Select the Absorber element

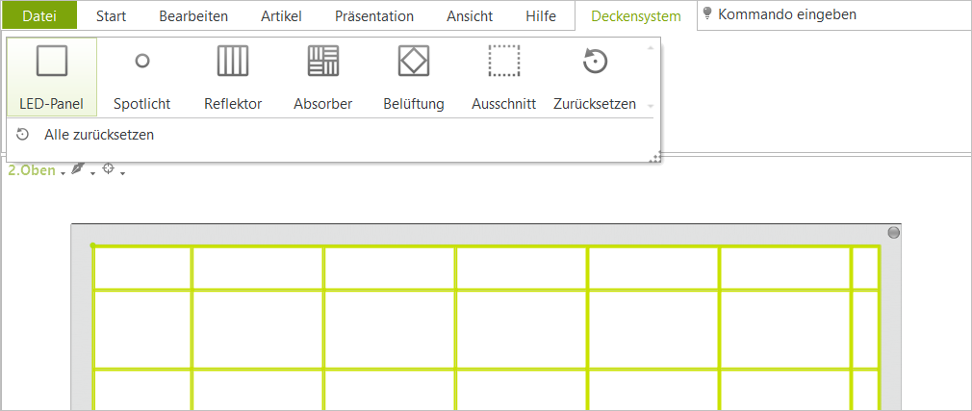click(x=323, y=77)
